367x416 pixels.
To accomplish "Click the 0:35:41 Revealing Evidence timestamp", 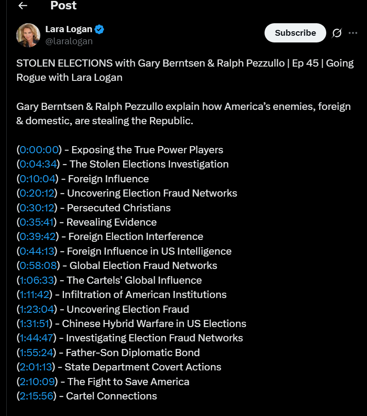I will (x=37, y=222).
